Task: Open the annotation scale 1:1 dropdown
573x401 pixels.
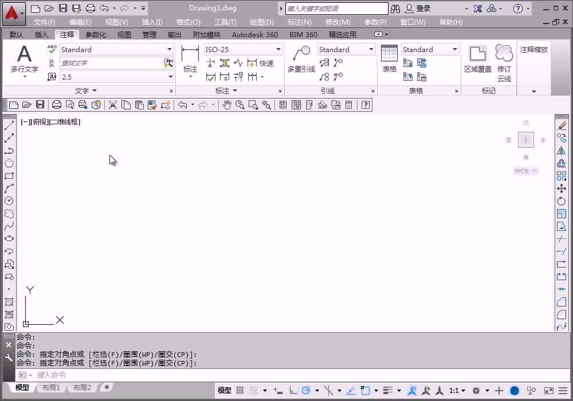Action: [457, 391]
